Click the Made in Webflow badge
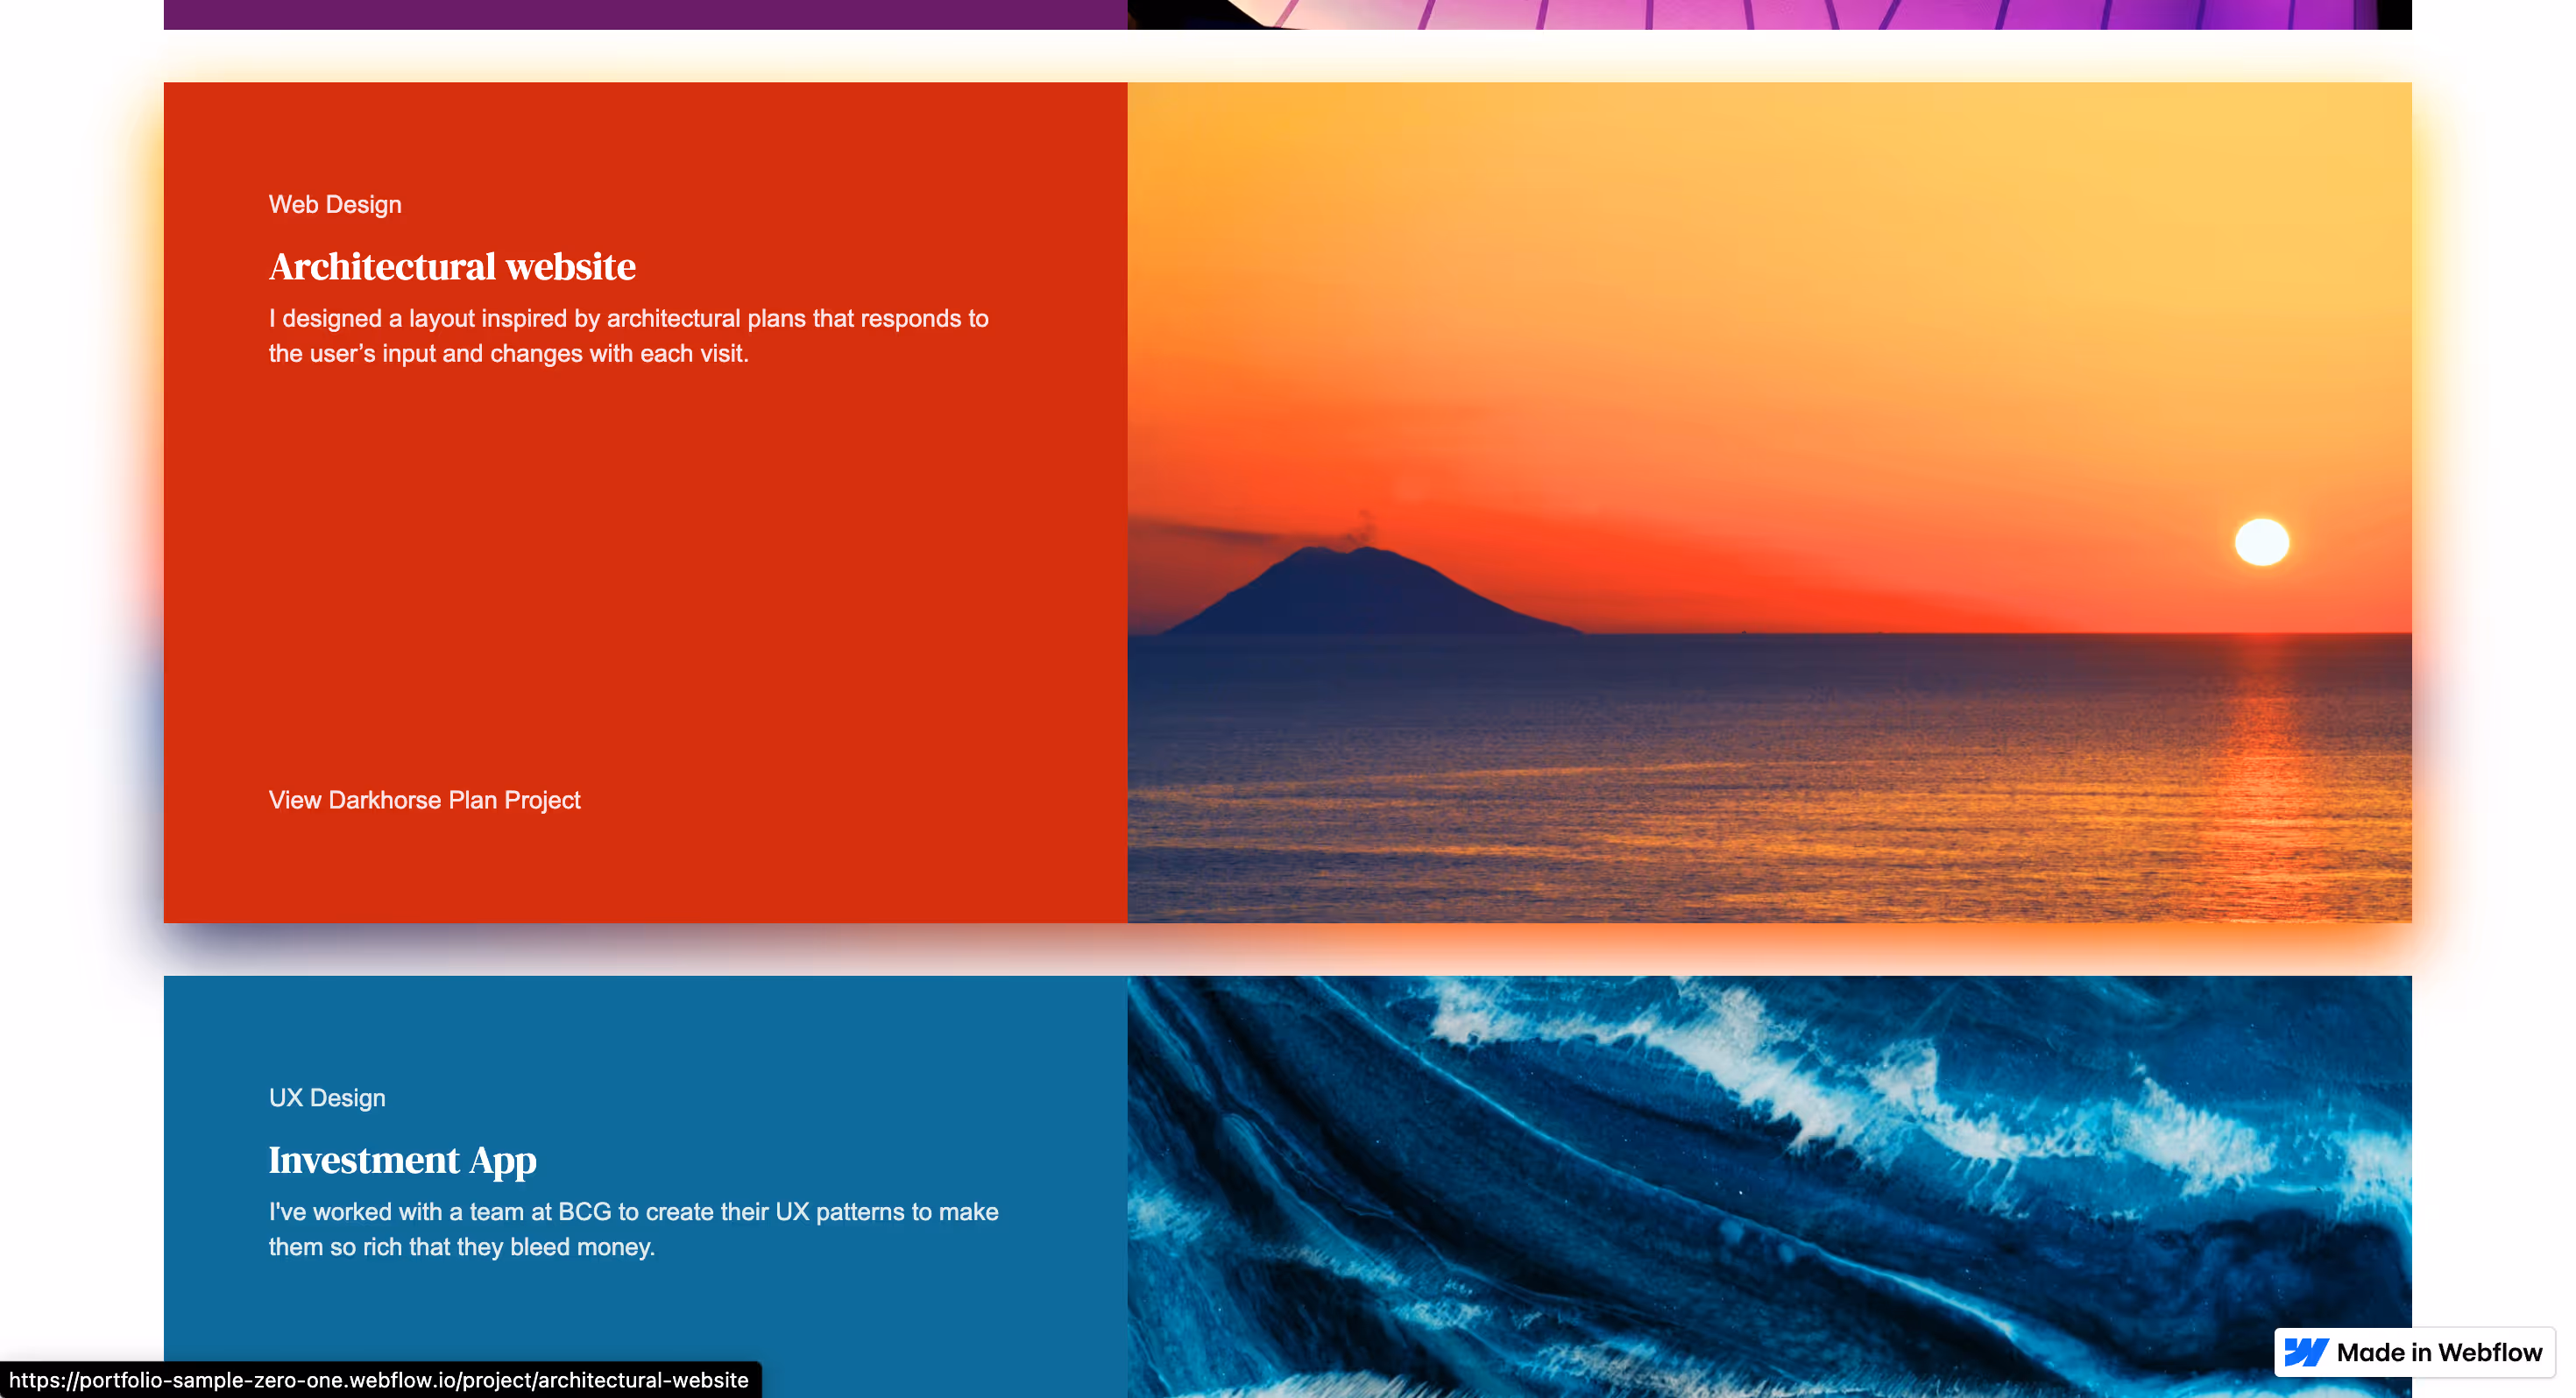The width and height of the screenshot is (2576, 1398). 2414,1352
